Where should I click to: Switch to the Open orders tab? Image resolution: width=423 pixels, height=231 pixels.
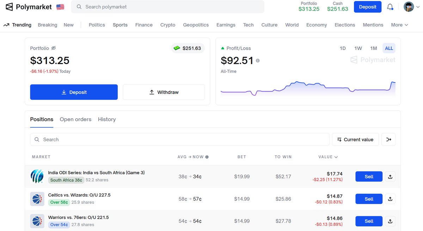click(75, 119)
